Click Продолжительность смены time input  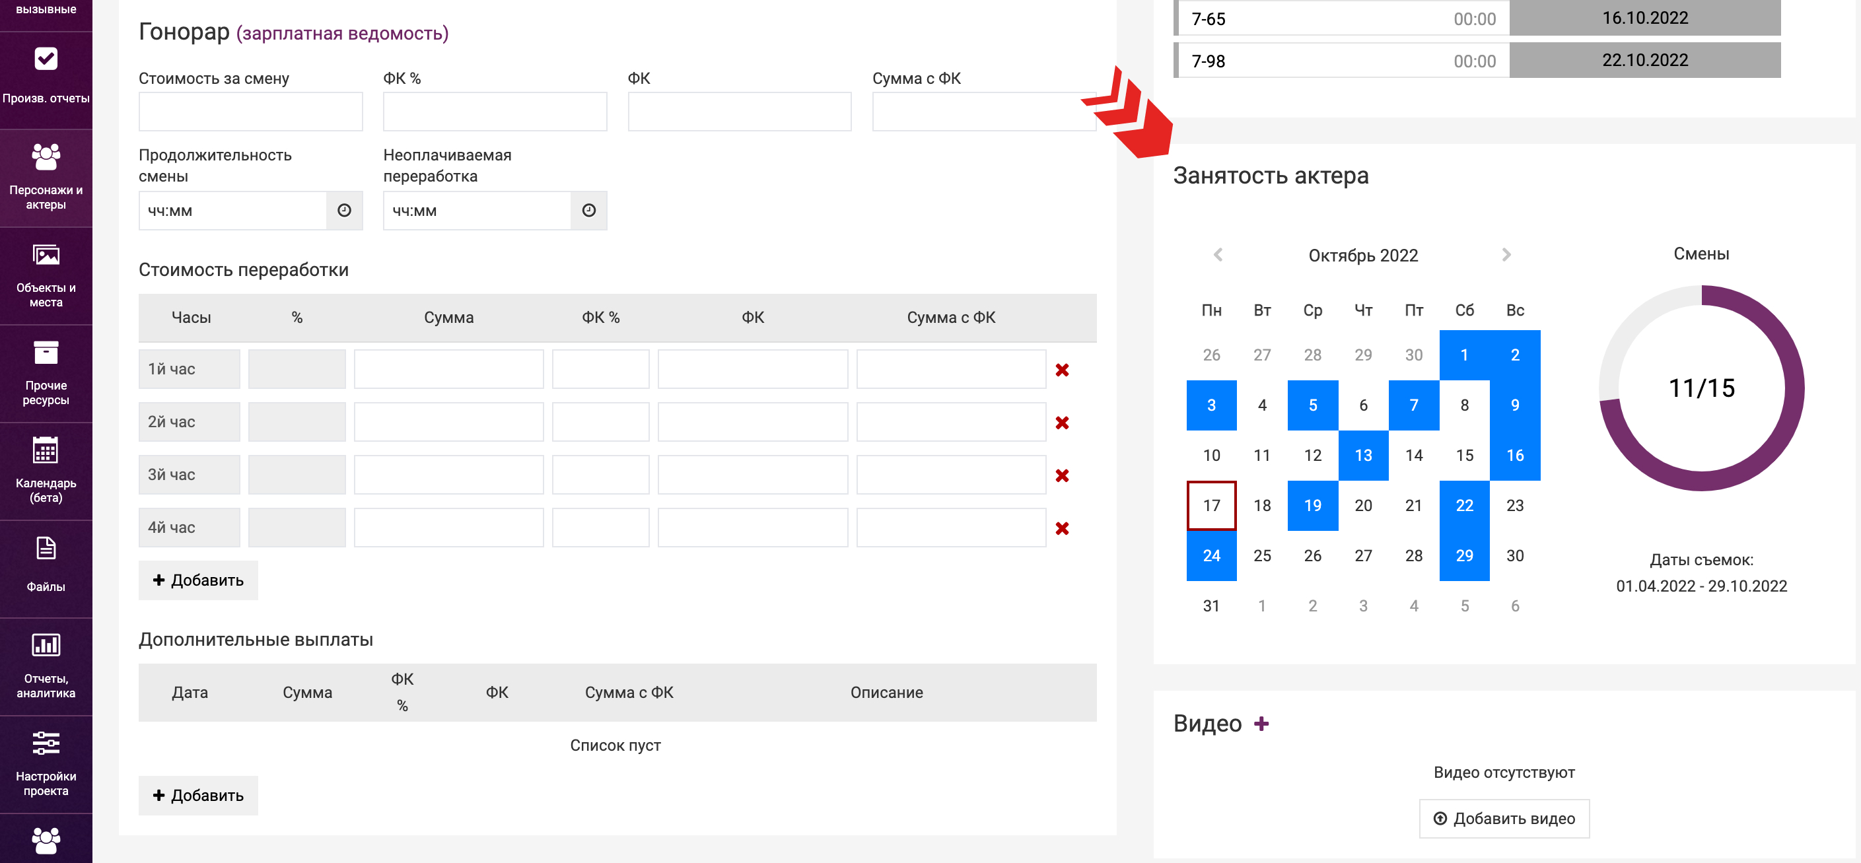232,210
